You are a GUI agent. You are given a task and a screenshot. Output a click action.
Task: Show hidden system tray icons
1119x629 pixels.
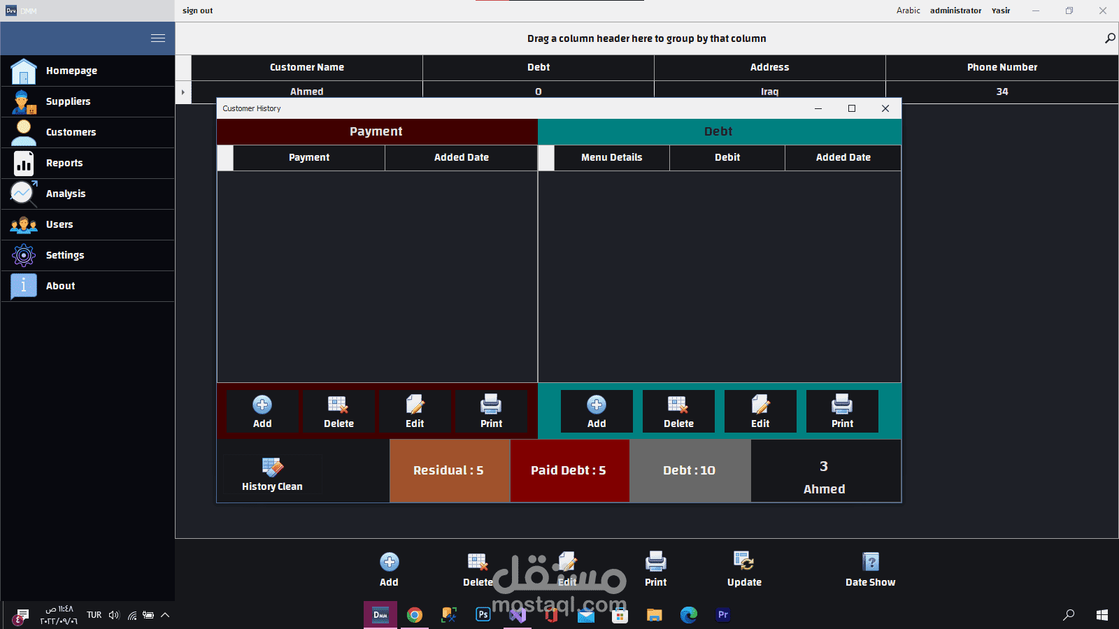(x=165, y=615)
